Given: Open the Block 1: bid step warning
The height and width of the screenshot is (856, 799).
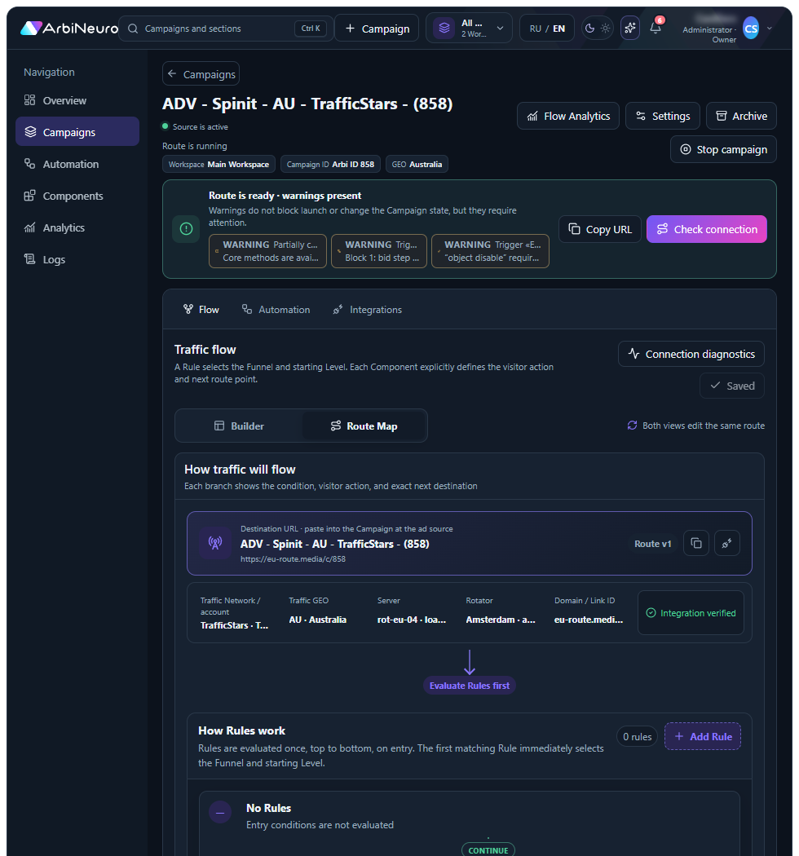Looking at the screenshot, I should pyautogui.click(x=379, y=251).
